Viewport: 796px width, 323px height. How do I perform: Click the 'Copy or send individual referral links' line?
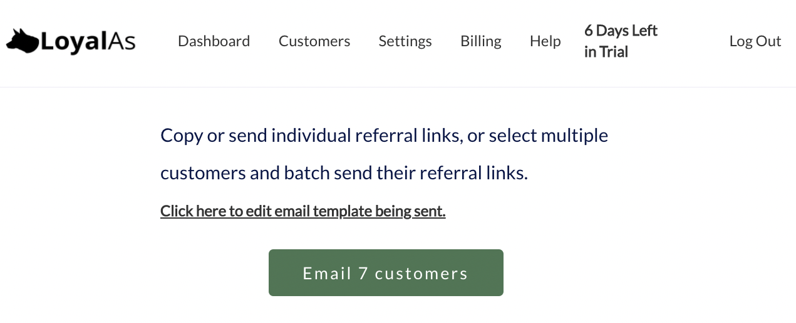(385, 136)
